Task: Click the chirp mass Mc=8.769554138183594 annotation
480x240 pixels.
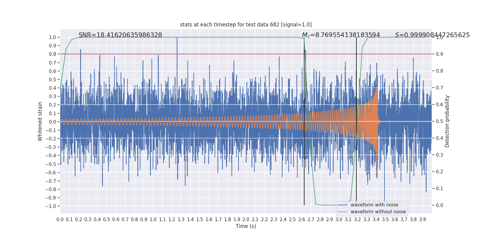Action: point(341,35)
